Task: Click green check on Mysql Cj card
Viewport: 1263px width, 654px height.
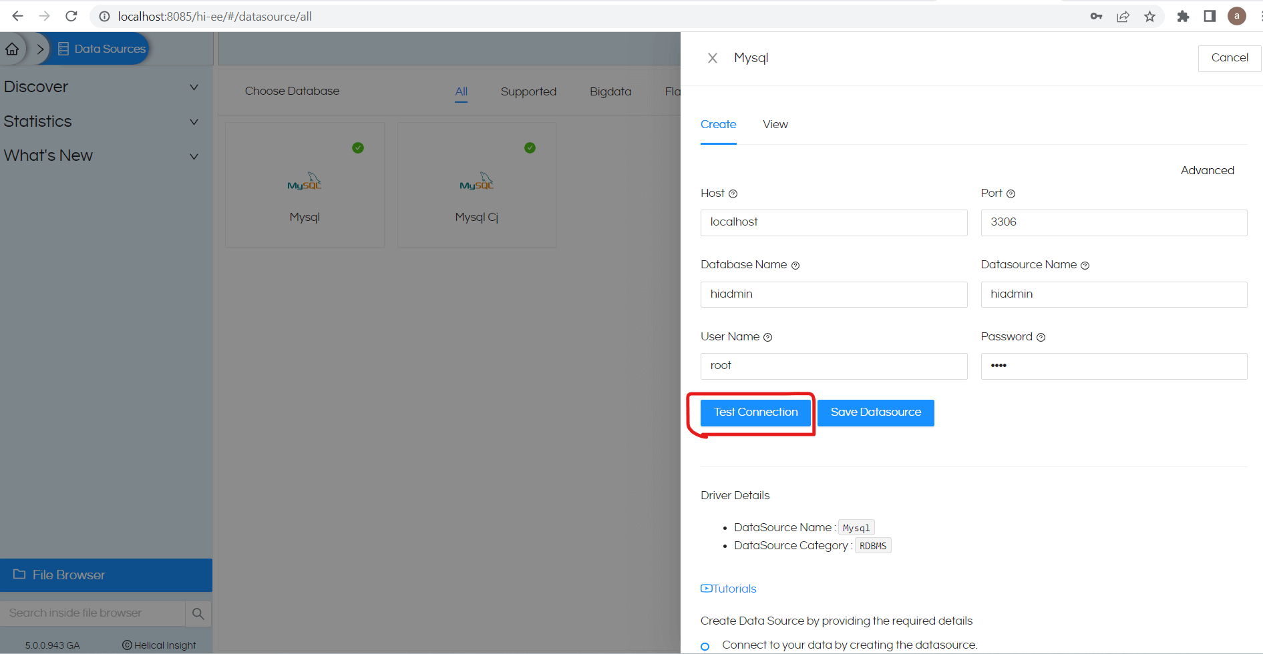Action: [530, 147]
